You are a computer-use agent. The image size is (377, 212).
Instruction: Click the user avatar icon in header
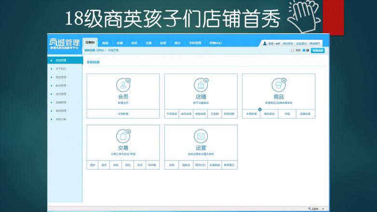[x=265, y=43]
